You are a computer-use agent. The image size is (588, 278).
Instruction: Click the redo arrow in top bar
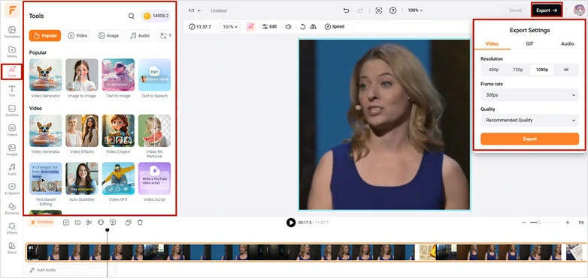[x=360, y=10]
